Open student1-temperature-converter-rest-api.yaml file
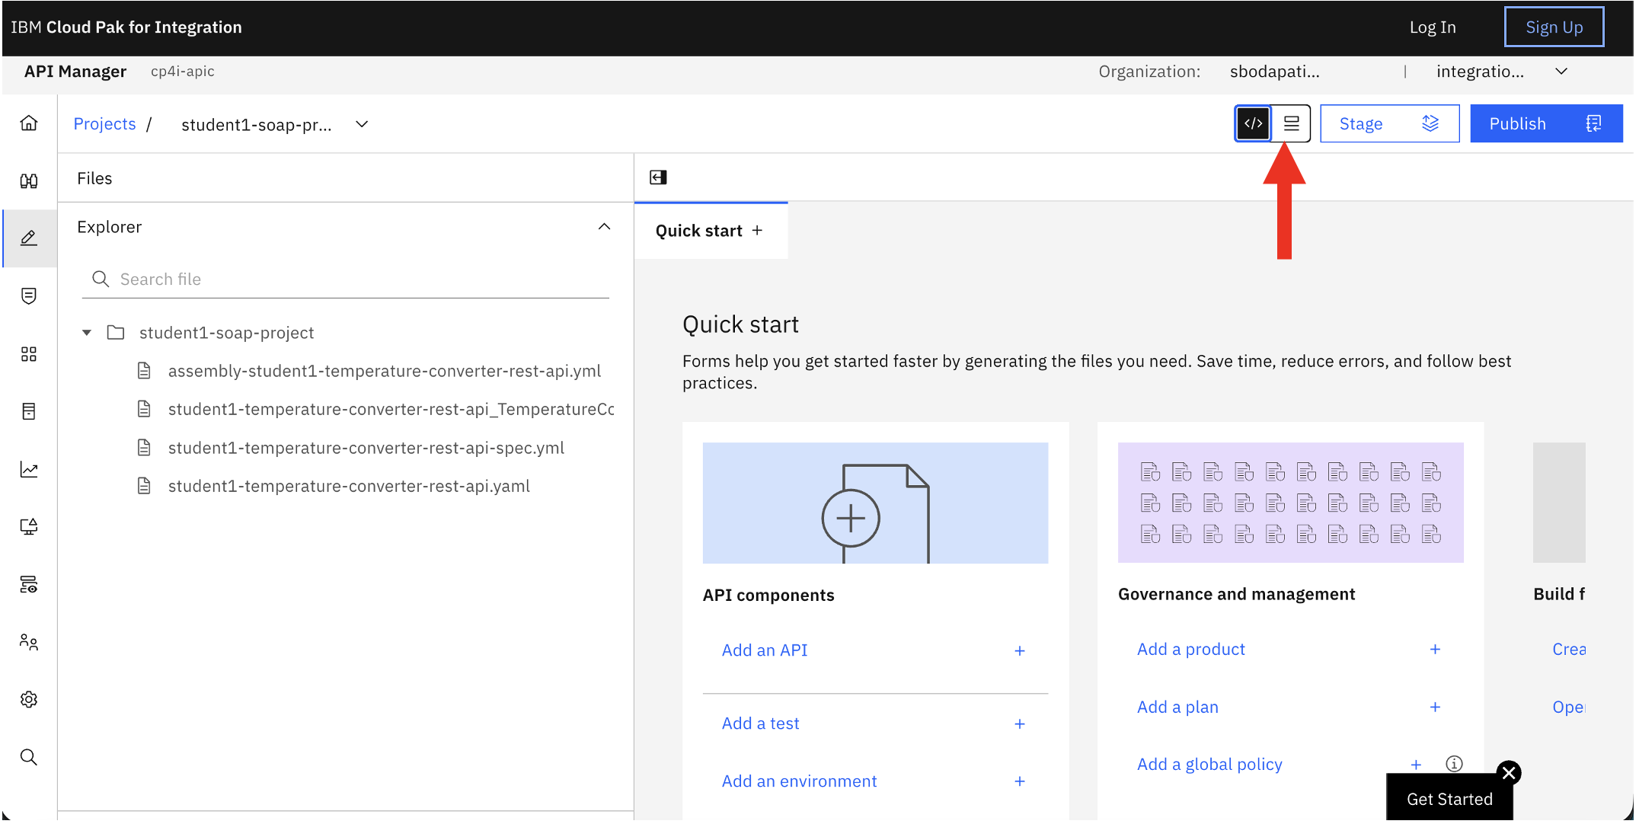The image size is (1639, 824). pyautogui.click(x=349, y=486)
